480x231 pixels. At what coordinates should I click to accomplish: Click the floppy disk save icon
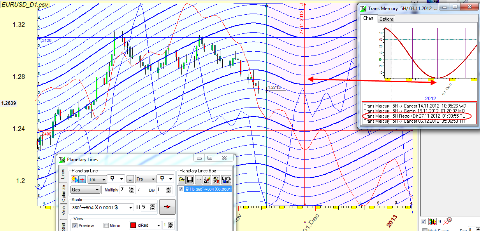[190, 179]
